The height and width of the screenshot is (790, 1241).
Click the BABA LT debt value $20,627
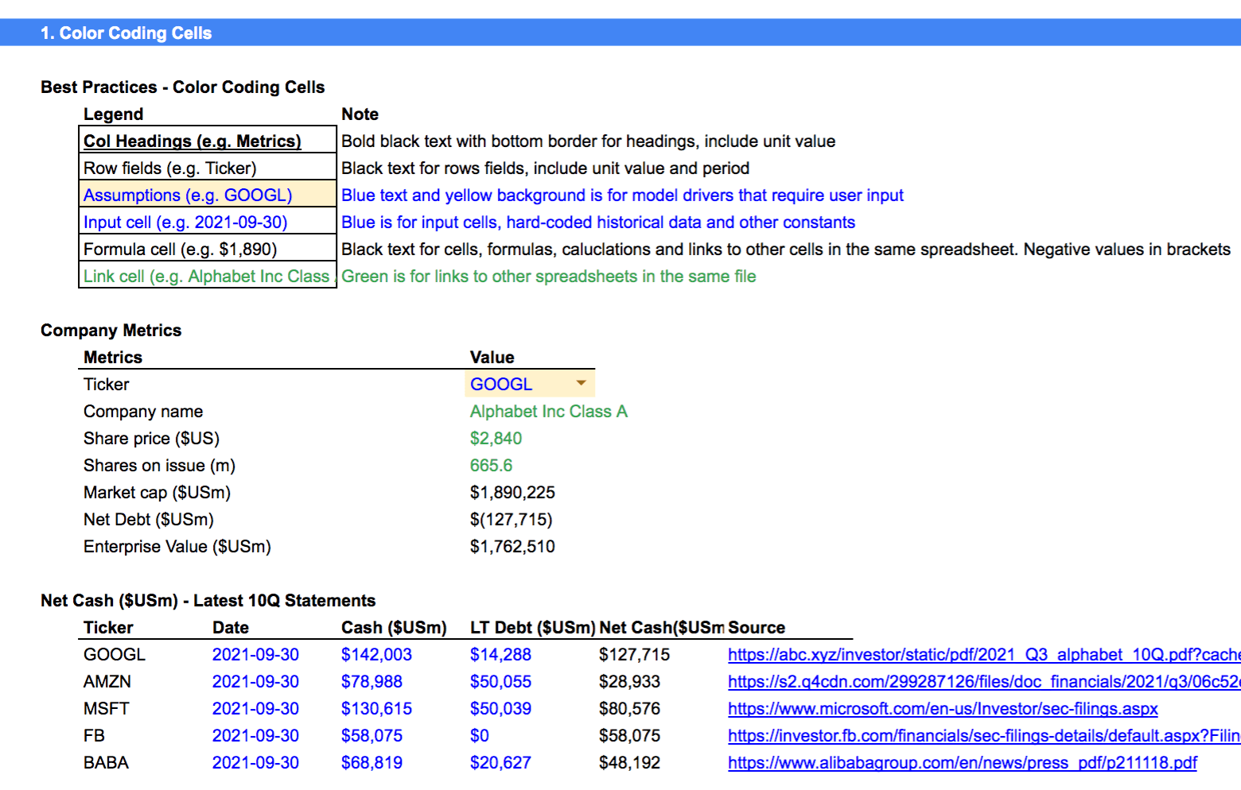pyautogui.click(x=500, y=763)
